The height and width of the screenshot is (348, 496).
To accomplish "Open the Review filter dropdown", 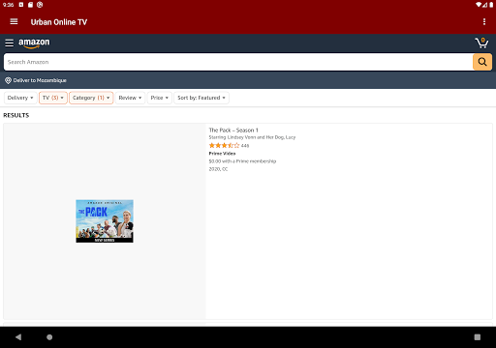I will coord(130,98).
